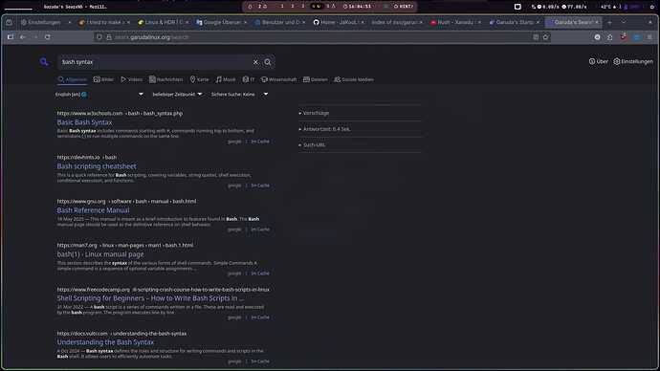Open 'Shell Scripting for Beginners' result

[x=150, y=298]
